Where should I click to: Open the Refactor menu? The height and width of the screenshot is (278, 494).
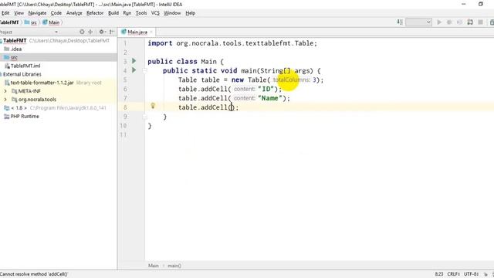[x=95, y=13]
